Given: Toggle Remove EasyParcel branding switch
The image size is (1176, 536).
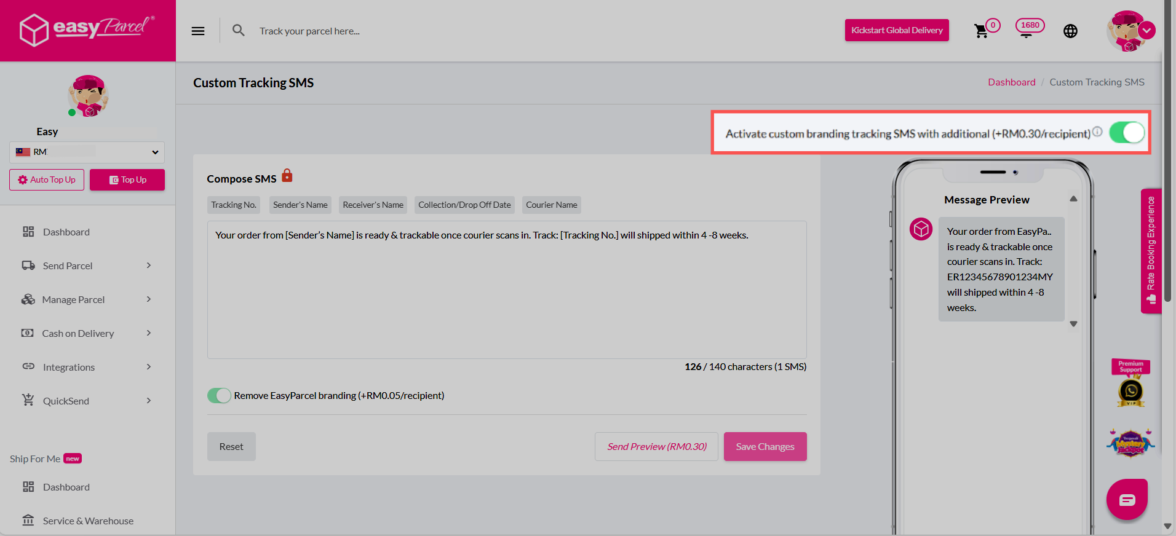Looking at the screenshot, I should 219,395.
